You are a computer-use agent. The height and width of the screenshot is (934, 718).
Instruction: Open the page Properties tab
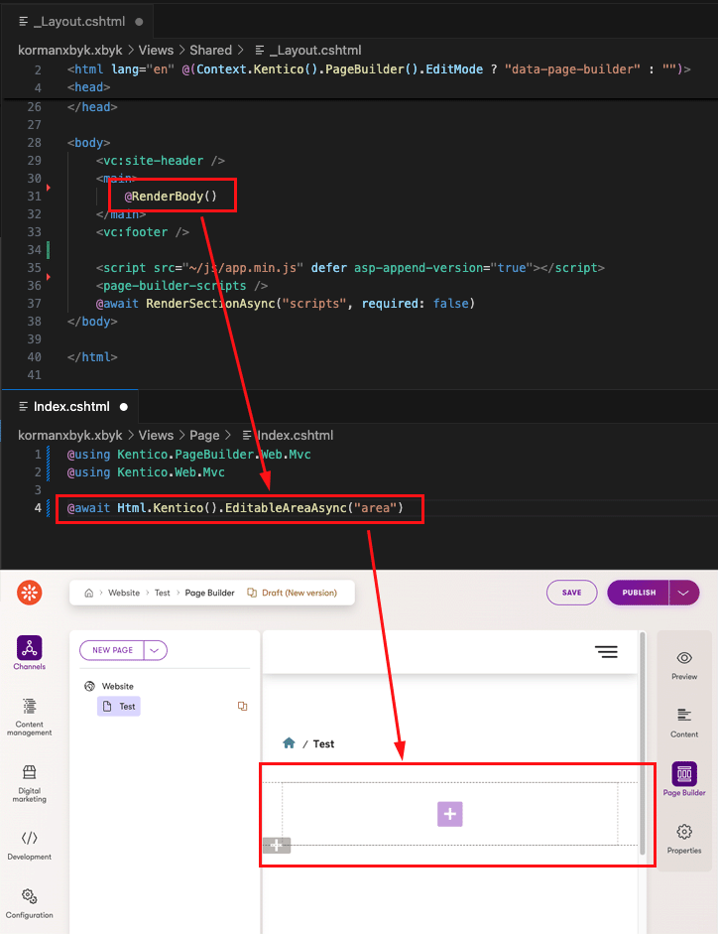(684, 838)
